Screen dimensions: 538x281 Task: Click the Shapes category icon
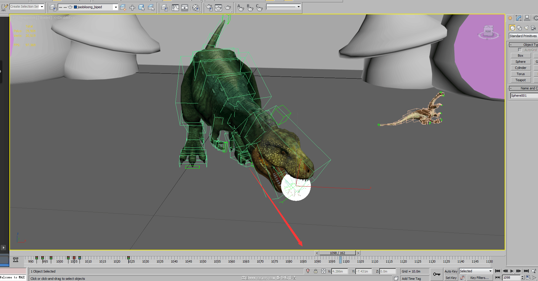point(519,28)
